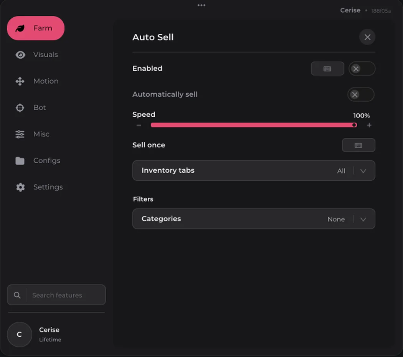This screenshot has height=357, width=403.
Task: Toggle the Automatically sell switch
Action: (x=361, y=94)
